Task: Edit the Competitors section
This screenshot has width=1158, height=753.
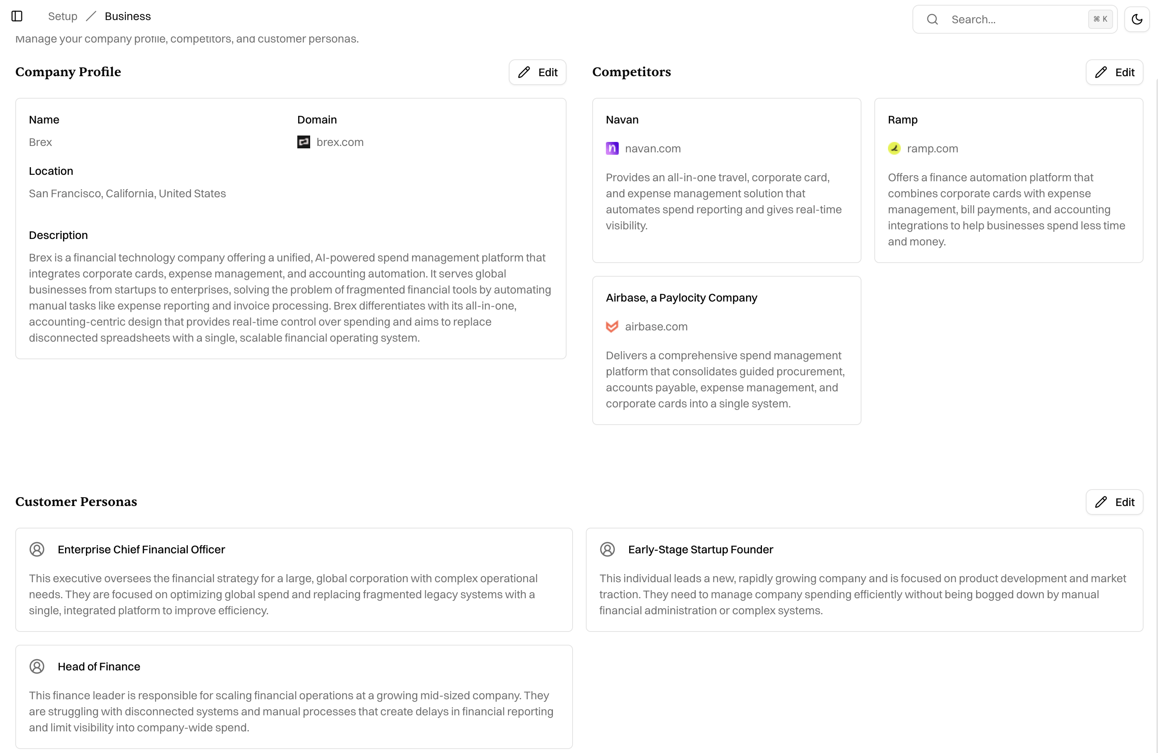Action: pos(1114,73)
